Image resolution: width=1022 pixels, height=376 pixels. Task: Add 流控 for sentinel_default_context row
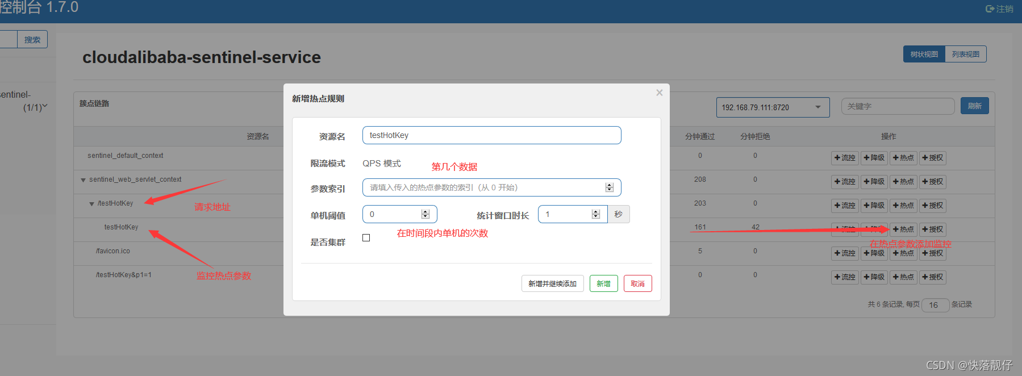pos(845,158)
